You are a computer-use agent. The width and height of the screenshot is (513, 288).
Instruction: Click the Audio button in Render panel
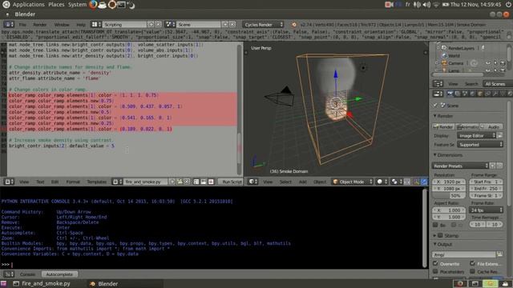tap(492, 126)
